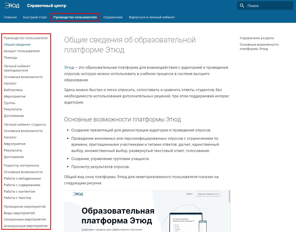The image size is (296, 232).
Task: Open the Быстрый старт menu item
Action: [35, 17]
